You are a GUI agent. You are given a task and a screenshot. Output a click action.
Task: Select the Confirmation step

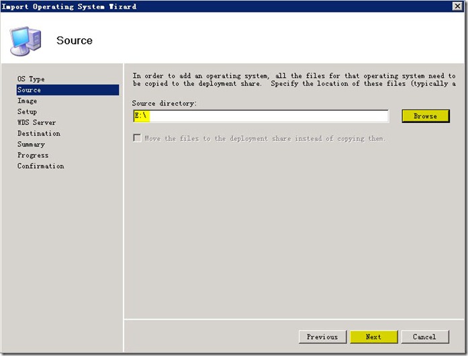coord(40,166)
